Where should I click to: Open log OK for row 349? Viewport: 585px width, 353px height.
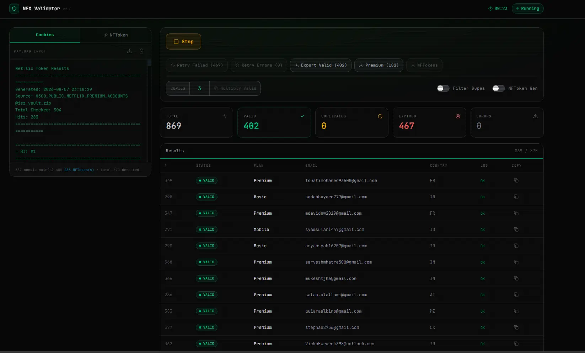point(483,181)
